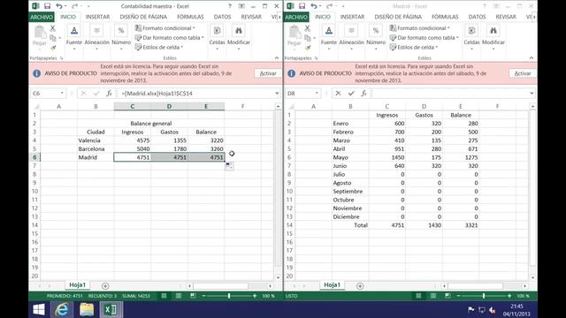Add new sheet in Madrid window
The width and height of the screenshot is (566, 318).
360,286
